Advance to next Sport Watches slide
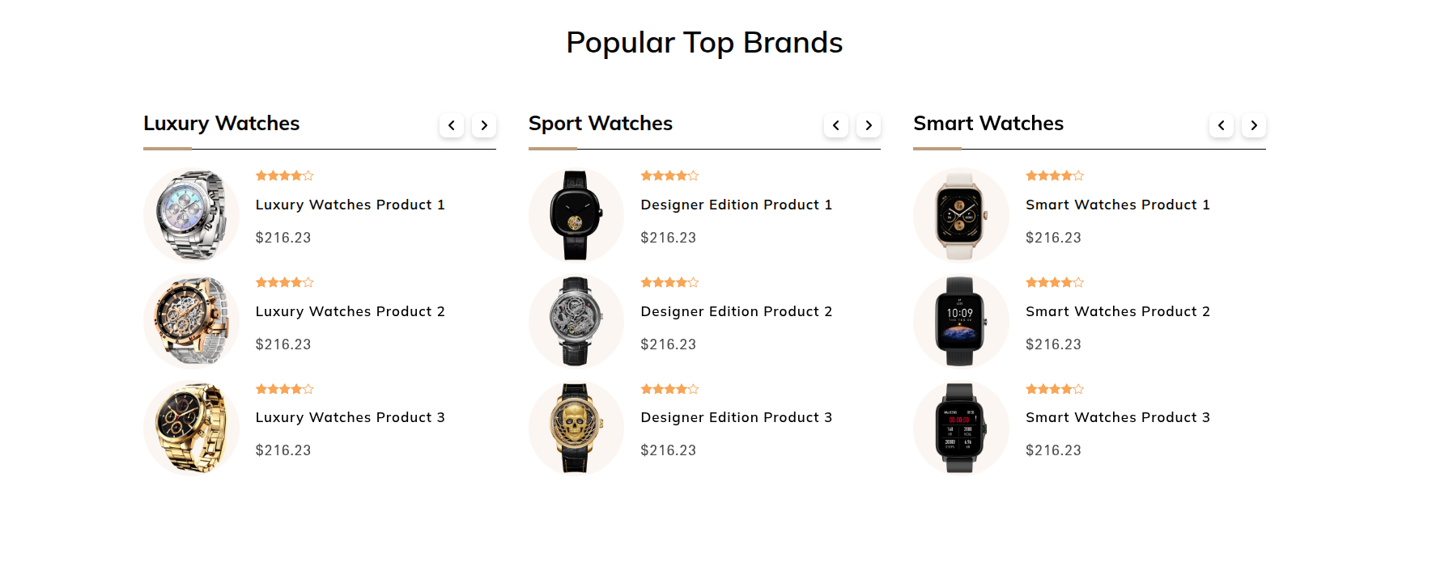The image size is (1449, 566). [869, 125]
